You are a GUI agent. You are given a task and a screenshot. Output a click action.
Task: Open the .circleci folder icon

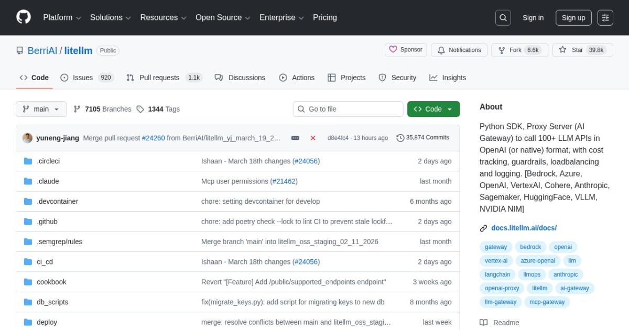click(x=28, y=161)
